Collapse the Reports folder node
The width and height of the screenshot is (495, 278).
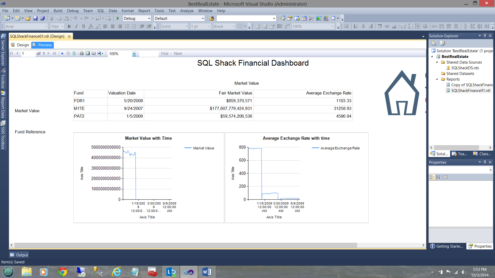point(437,79)
